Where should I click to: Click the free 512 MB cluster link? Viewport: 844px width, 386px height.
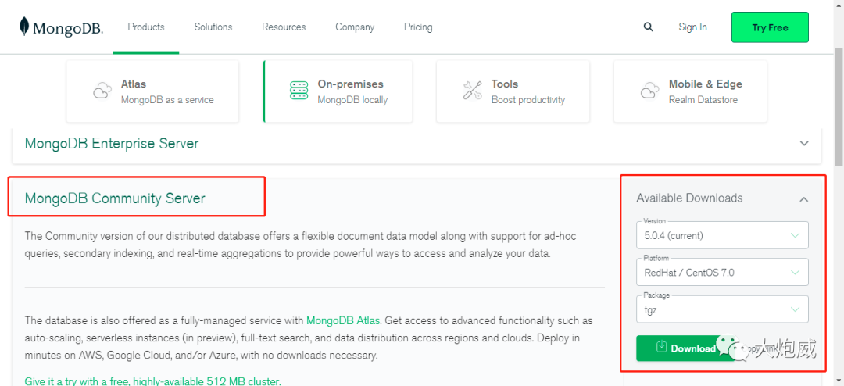click(x=152, y=381)
